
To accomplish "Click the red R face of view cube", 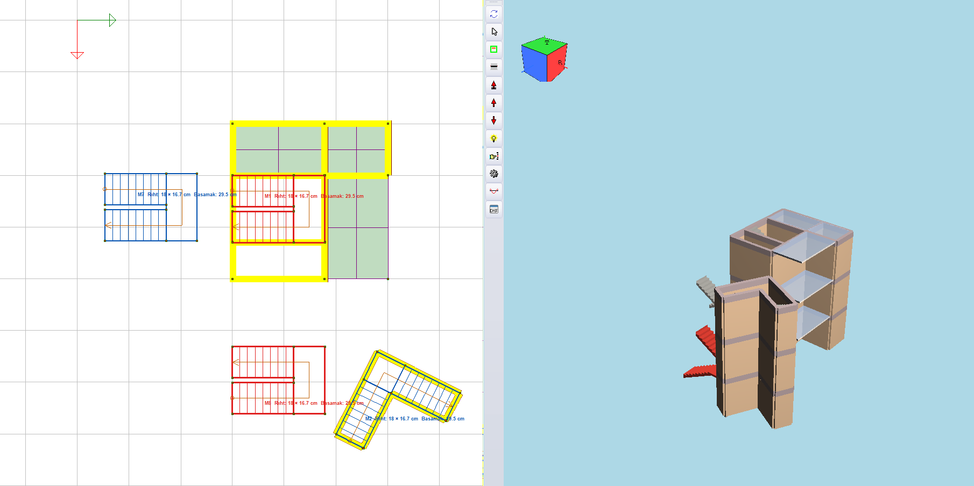I will tap(558, 63).
